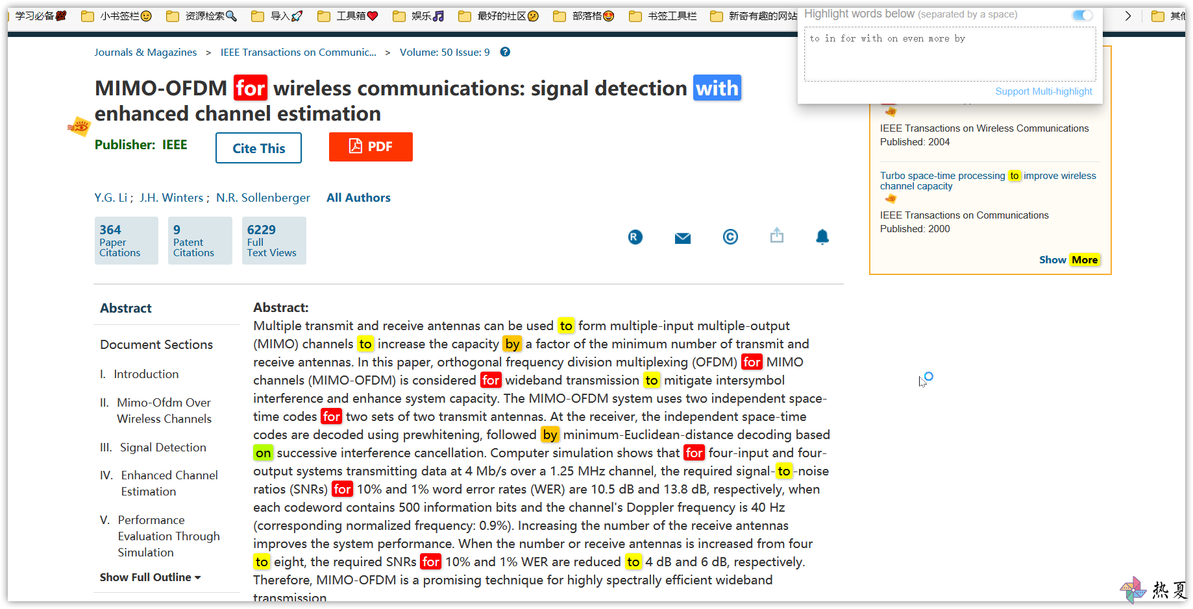The width and height of the screenshot is (1193, 609).
Task: Open author N.R. Sollenberger link
Action: tap(263, 198)
